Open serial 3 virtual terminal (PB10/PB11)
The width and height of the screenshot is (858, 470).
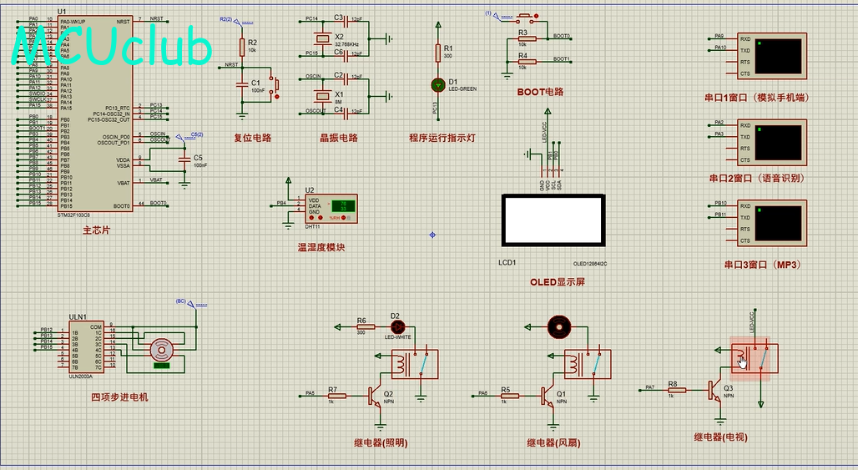click(771, 223)
